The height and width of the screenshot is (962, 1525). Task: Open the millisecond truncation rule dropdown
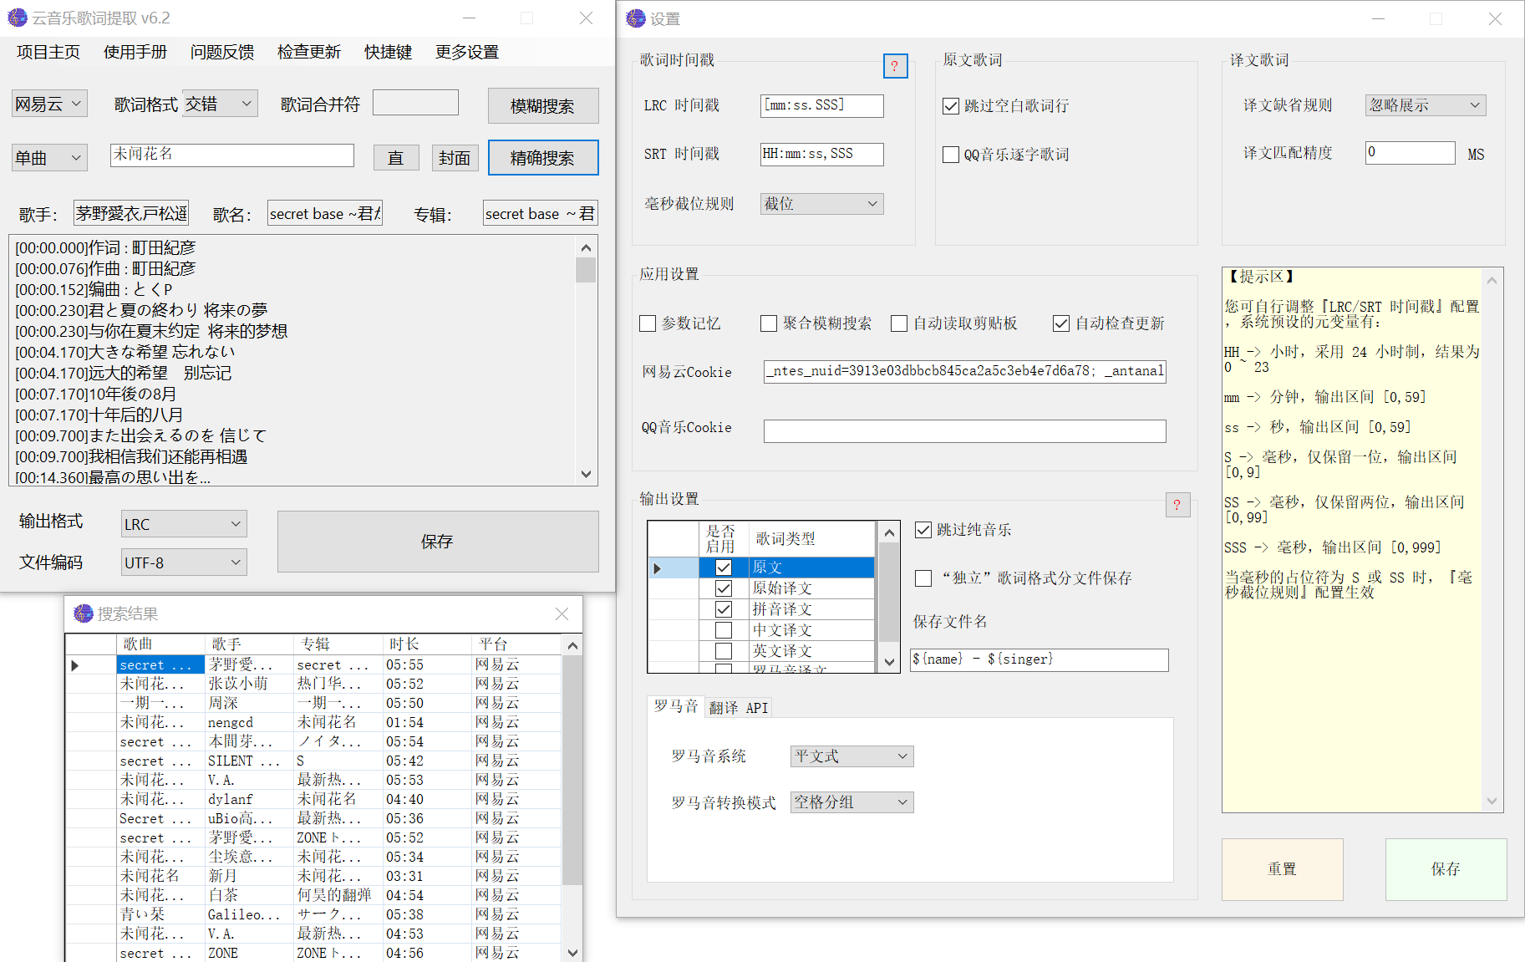(x=822, y=204)
